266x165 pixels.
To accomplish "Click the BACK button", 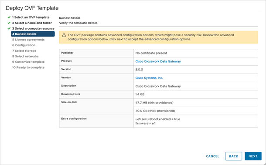I will tap(233, 156).
